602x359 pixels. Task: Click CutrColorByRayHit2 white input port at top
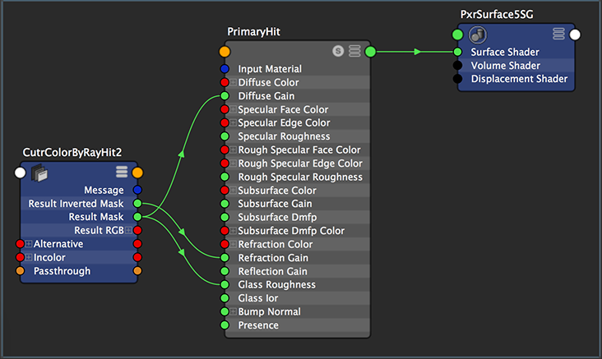20,173
